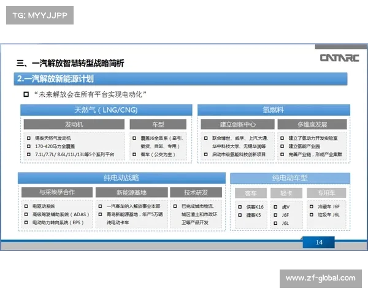Select the text '冷藏车 J6F'
This screenshot has width=368, height=294.
(x=329, y=206)
